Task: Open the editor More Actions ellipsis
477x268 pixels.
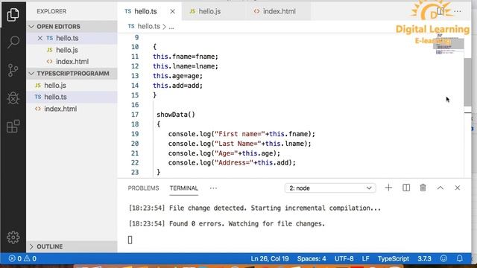Action: pos(458,11)
